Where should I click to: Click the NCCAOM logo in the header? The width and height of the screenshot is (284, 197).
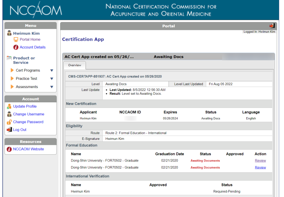(x=35, y=10)
